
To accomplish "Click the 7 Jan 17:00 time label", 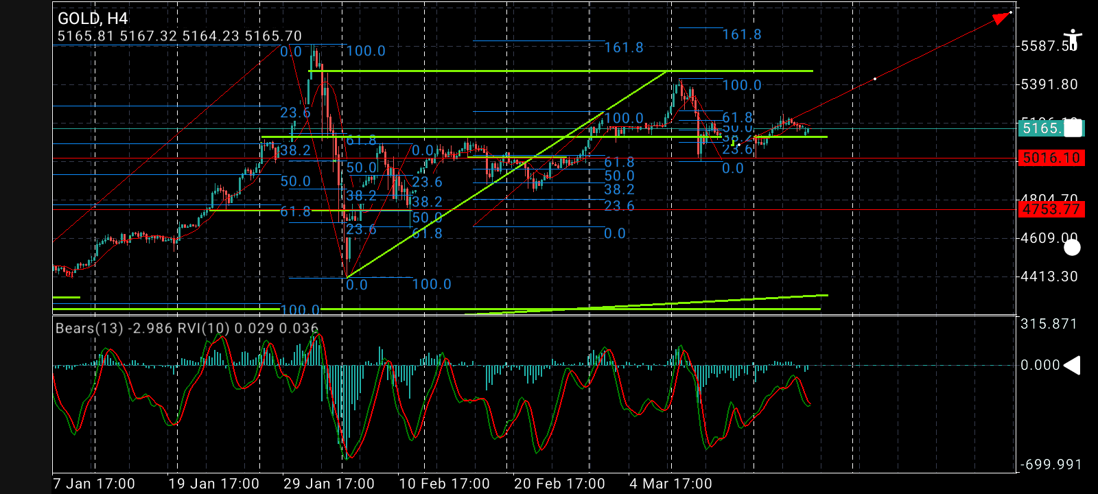I will tap(94, 484).
